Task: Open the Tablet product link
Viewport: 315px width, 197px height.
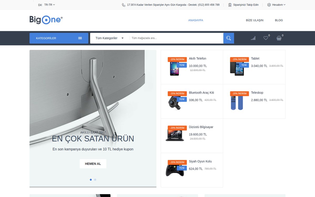Action: (x=255, y=59)
